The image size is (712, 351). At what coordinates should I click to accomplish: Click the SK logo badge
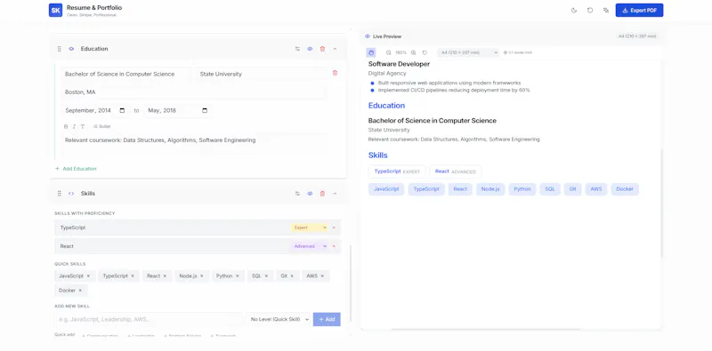[x=55, y=10]
